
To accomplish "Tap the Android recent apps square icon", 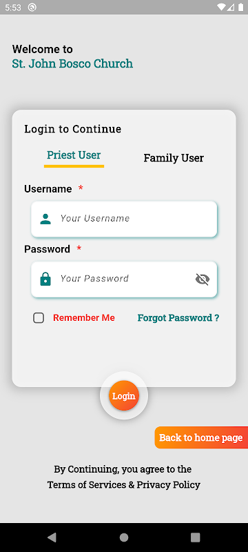I will 196,538.
